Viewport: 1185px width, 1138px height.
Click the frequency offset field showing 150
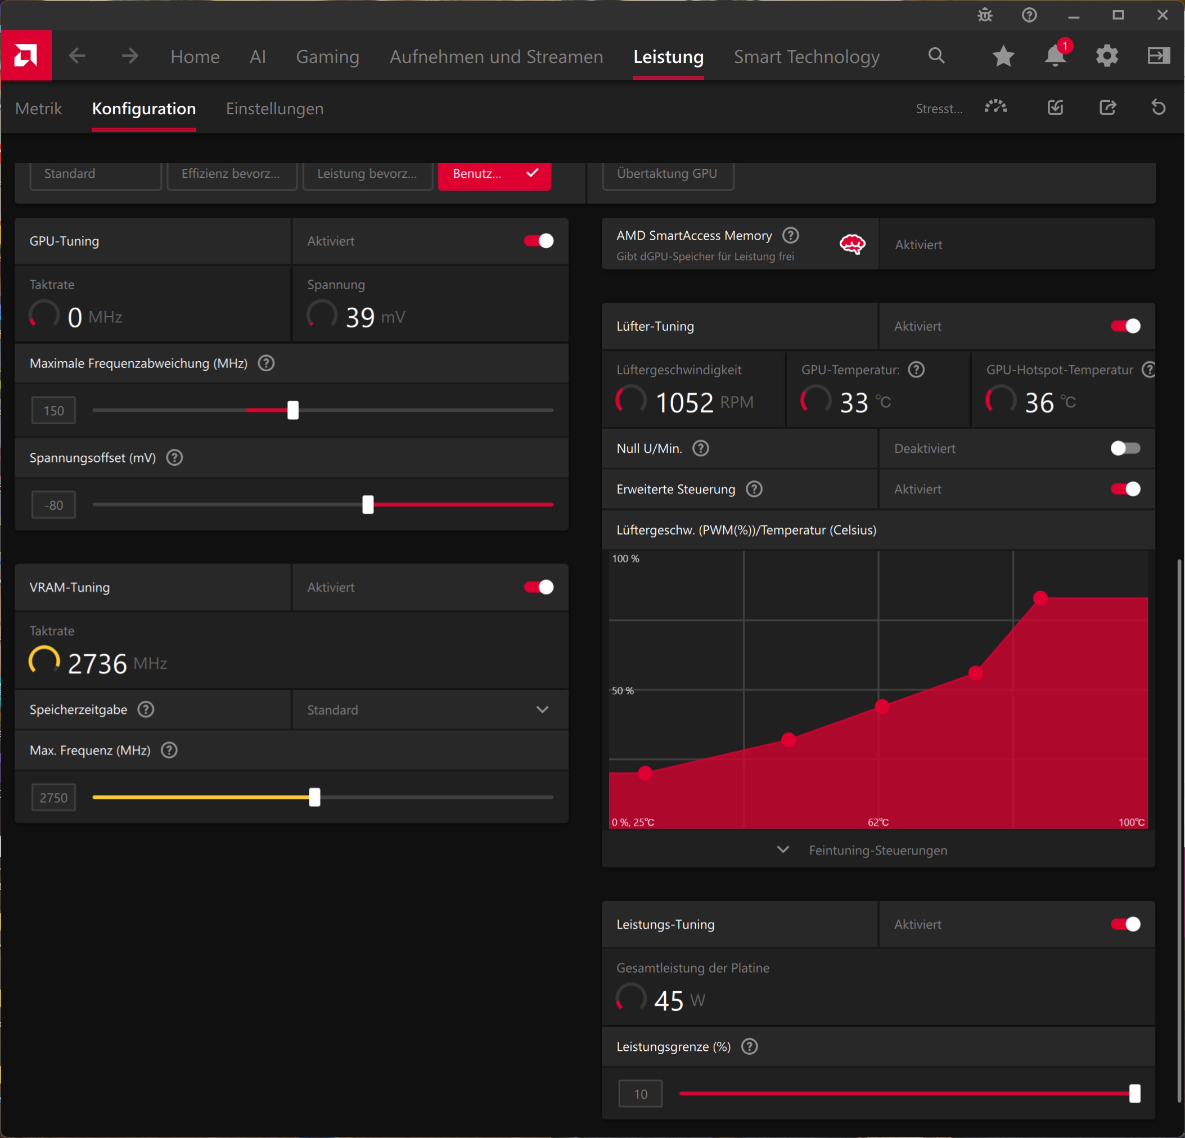54,411
